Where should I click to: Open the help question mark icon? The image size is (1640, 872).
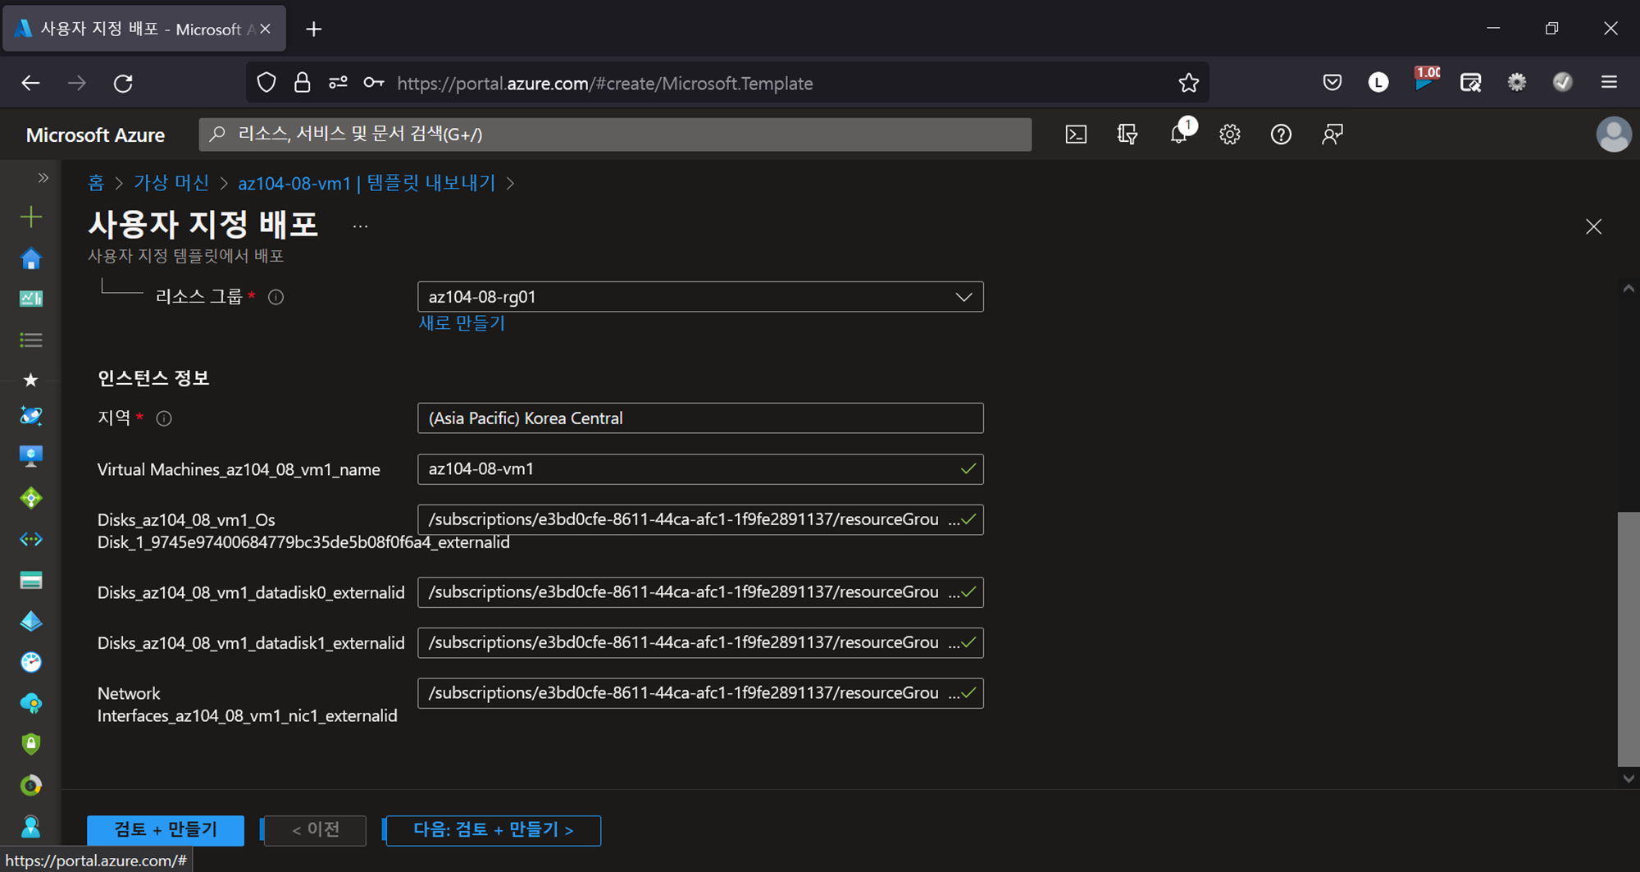1281,135
